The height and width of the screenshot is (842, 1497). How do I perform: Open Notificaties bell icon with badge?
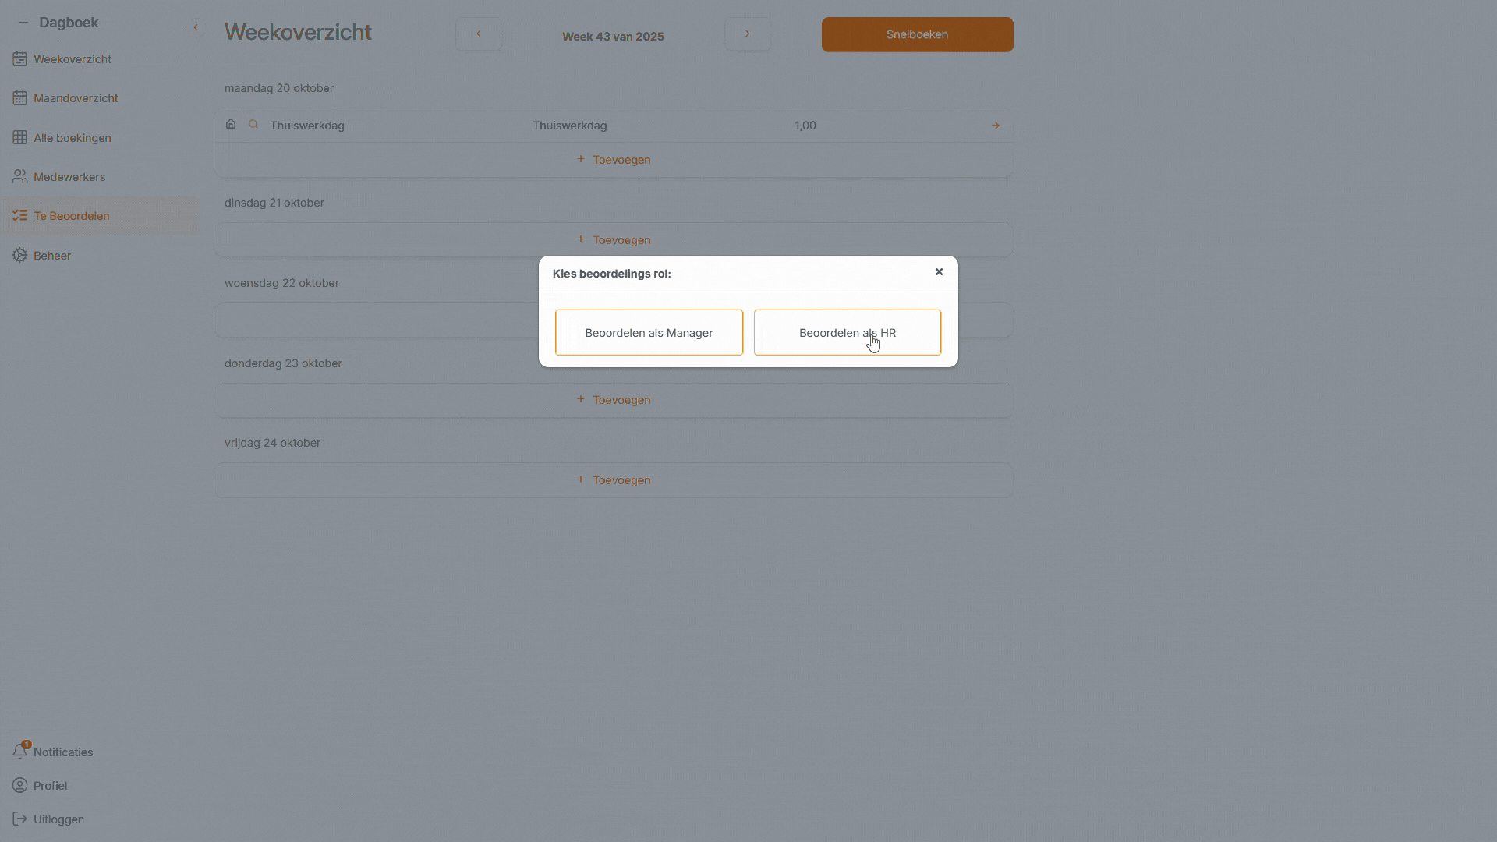coord(19,752)
